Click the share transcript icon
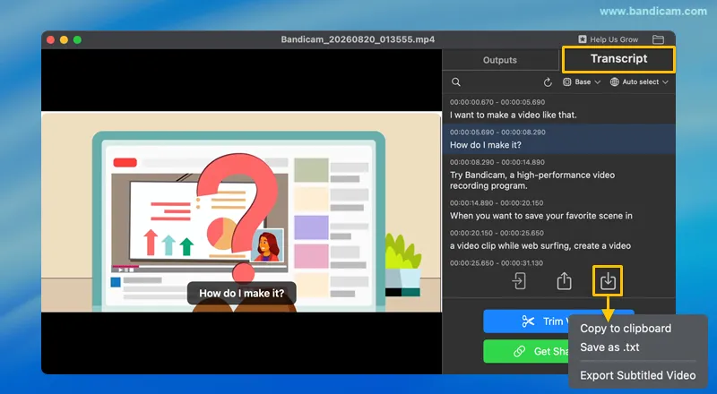The height and width of the screenshot is (394, 717). (565, 281)
